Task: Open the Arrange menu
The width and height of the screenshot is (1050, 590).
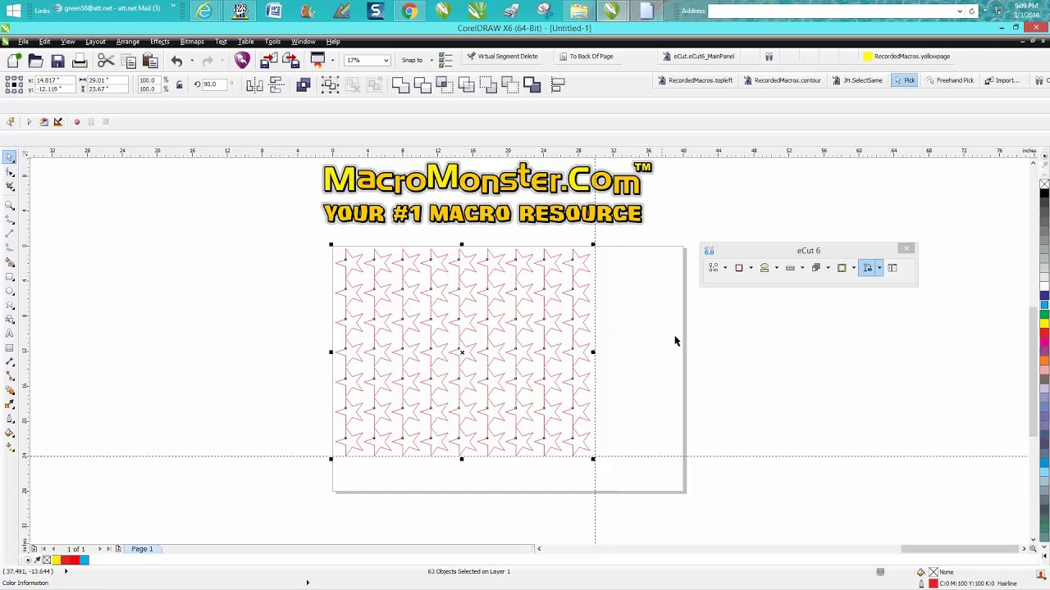Action: (x=127, y=42)
